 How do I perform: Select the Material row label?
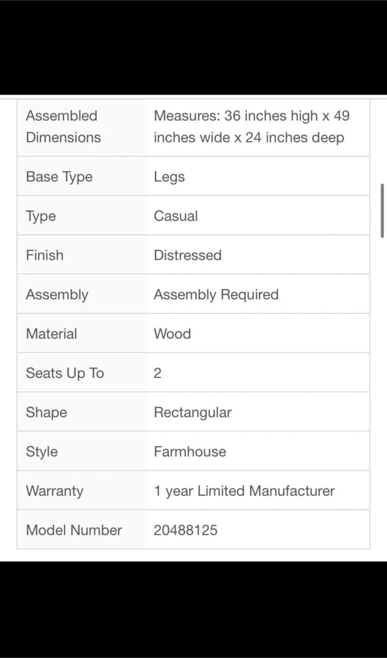tap(52, 334)
